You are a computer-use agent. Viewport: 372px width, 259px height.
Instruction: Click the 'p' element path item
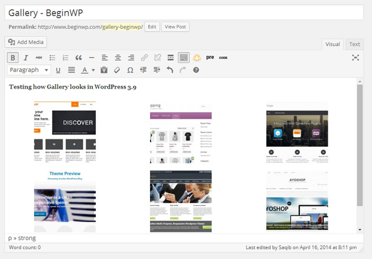point(10,238)
